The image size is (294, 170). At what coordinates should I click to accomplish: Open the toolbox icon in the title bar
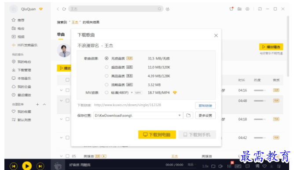(239, 9)
